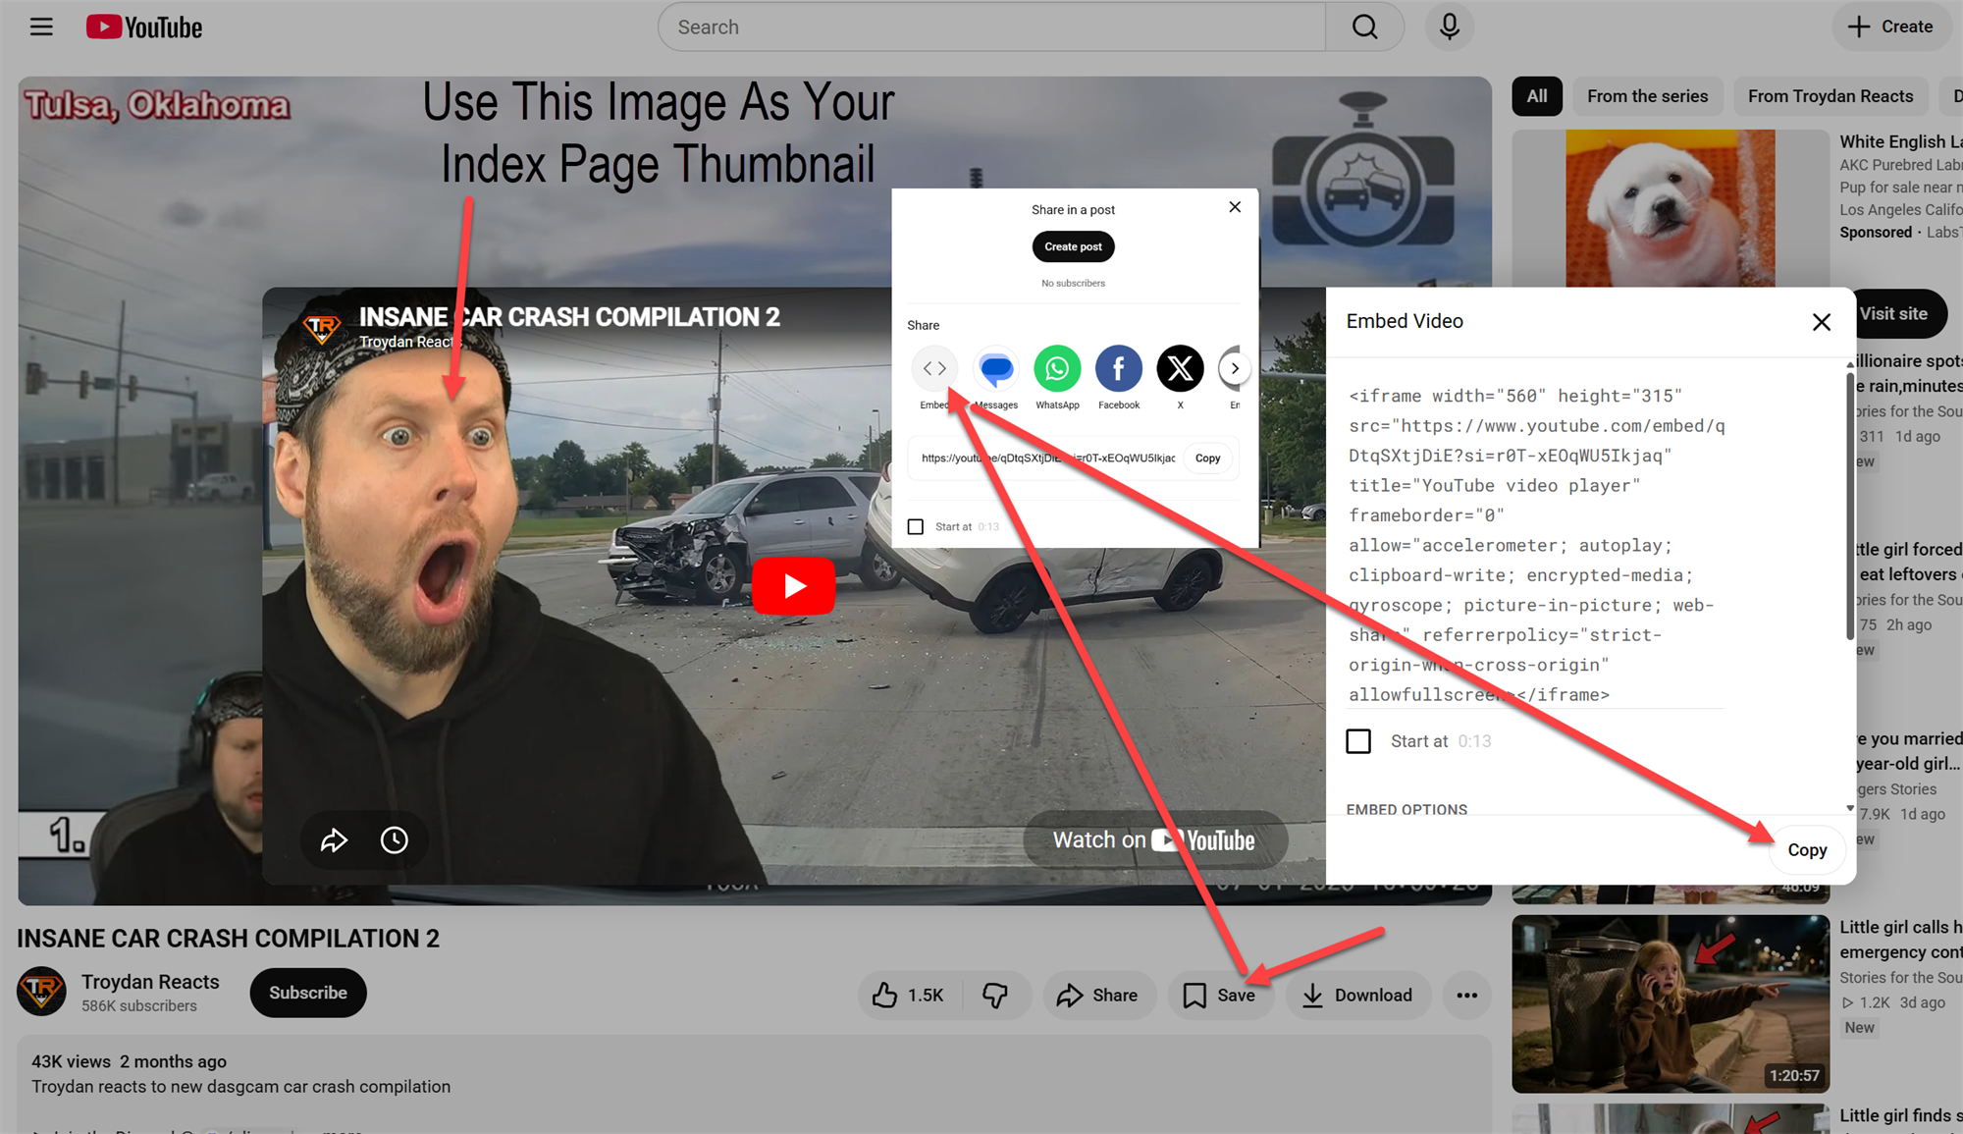This screenshot has width=1963, height=1134.
Task: Enable Start at checkbox in share dialog
Action: (916, 526)
